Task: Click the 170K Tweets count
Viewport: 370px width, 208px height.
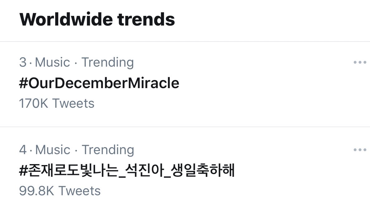Action: tap(57, 103)
